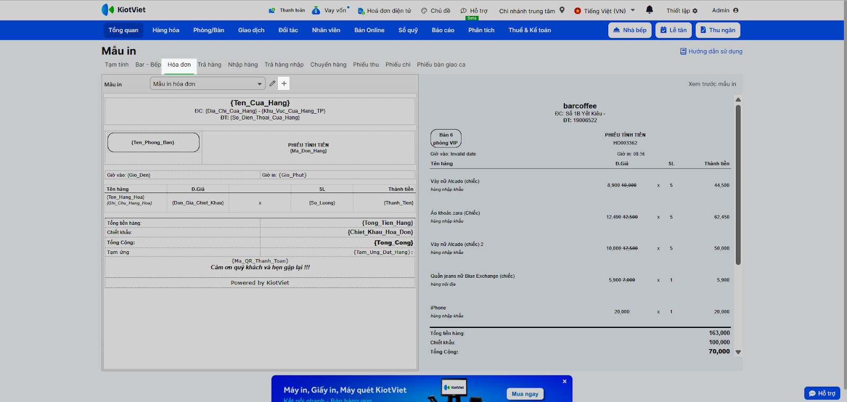The height and width of the screenshot is (402, 847).
Task: Close the KiotViet printer ad banner
Action: pyautogui.click(x=565, y=381)
